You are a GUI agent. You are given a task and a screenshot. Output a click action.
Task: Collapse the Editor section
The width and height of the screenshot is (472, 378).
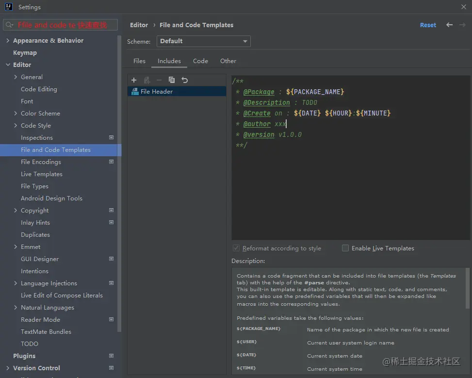(8, 65)
